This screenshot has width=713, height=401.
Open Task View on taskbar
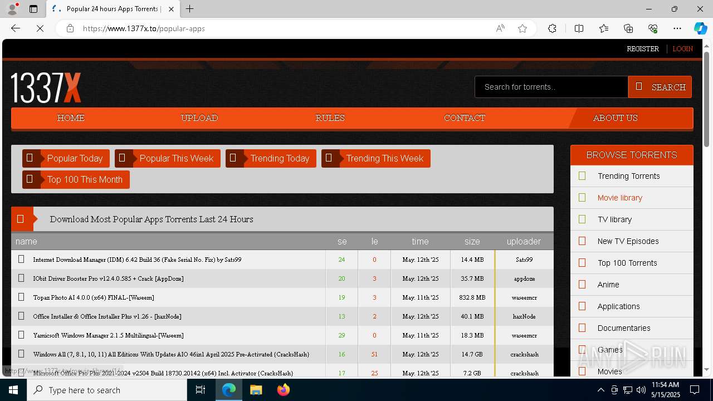click(201, 390)
